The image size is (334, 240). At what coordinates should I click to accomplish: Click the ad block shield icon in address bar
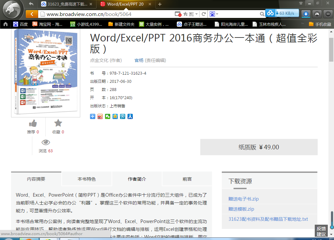[178, 14]
